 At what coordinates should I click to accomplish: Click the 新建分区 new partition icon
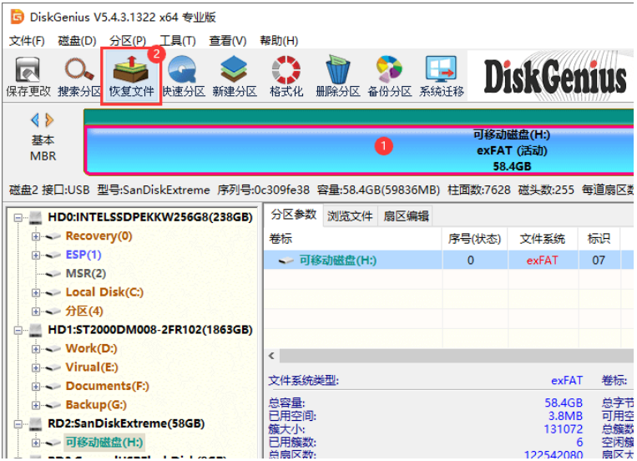click(235, 77)
